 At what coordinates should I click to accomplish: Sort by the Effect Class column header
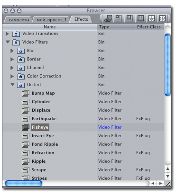(x=149, y=27)
